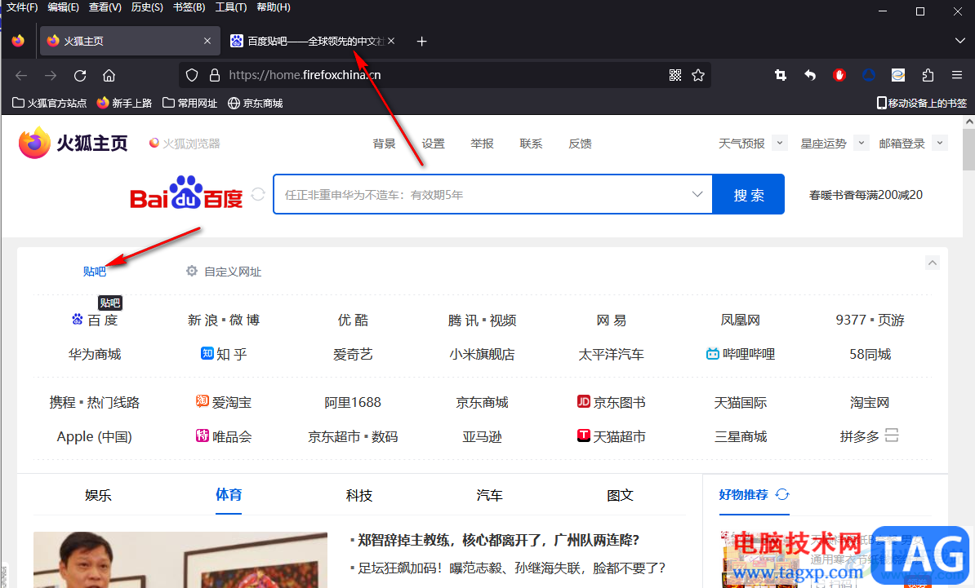975x588 pixels.
Task: Open the hamburger application menu
Action: click(x=957, y=75)
